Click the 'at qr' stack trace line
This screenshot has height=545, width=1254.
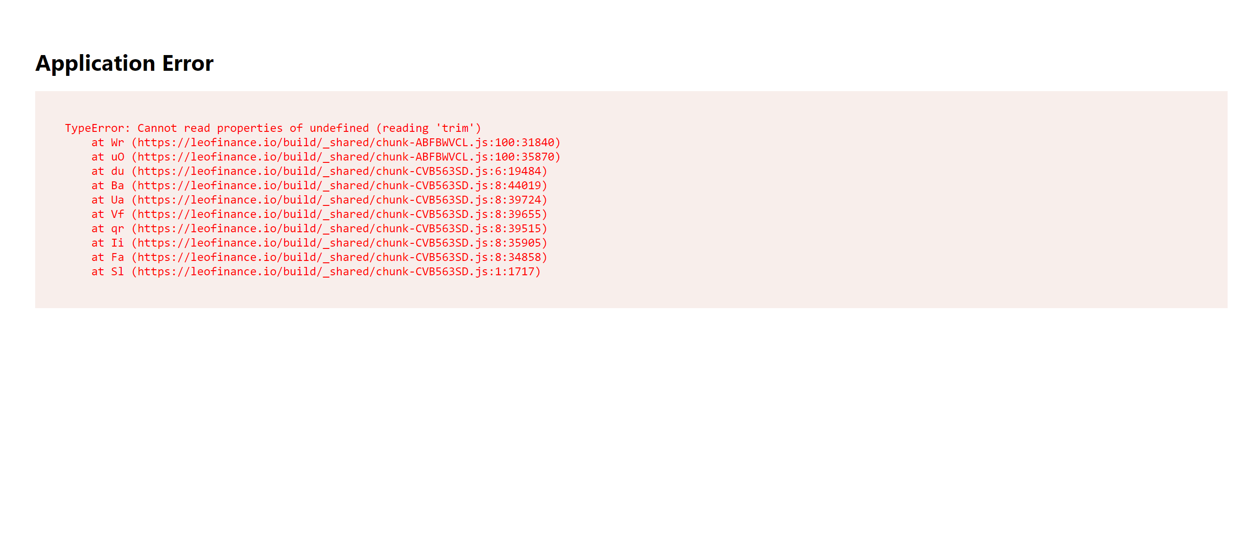319,229
